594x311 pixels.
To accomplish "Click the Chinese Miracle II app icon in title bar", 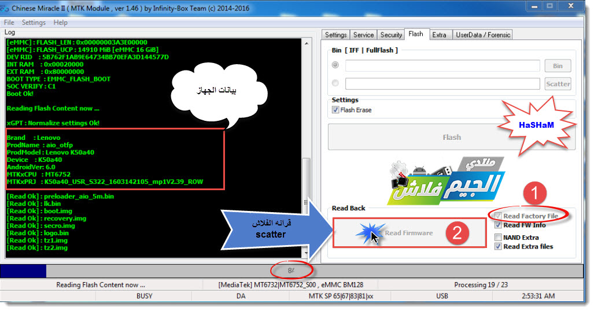I will [5, 8].
